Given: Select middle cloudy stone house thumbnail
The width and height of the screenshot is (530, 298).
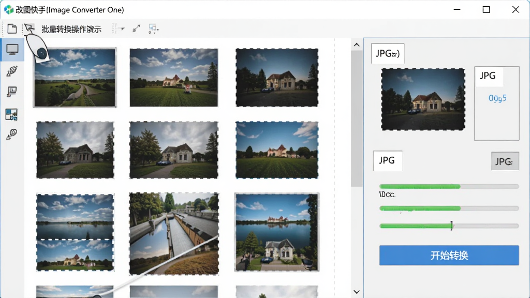Looking at the screenshot, I should point(174,150).
